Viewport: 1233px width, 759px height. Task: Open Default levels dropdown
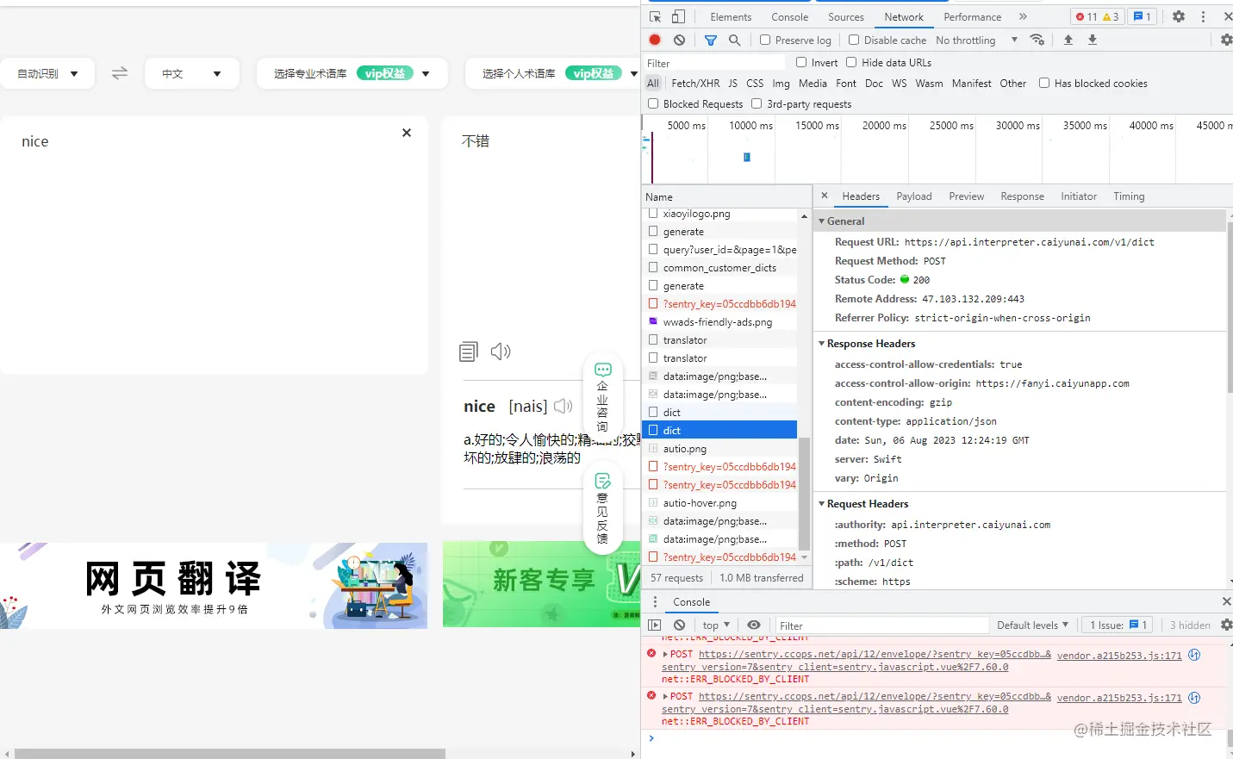pyautogui.click(x=1032, y=625)
